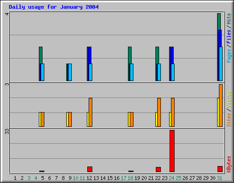This screenshot has width=234, height=183.
Task: Click the cyan Pages bar for day 9
Action: click(70, 72)
